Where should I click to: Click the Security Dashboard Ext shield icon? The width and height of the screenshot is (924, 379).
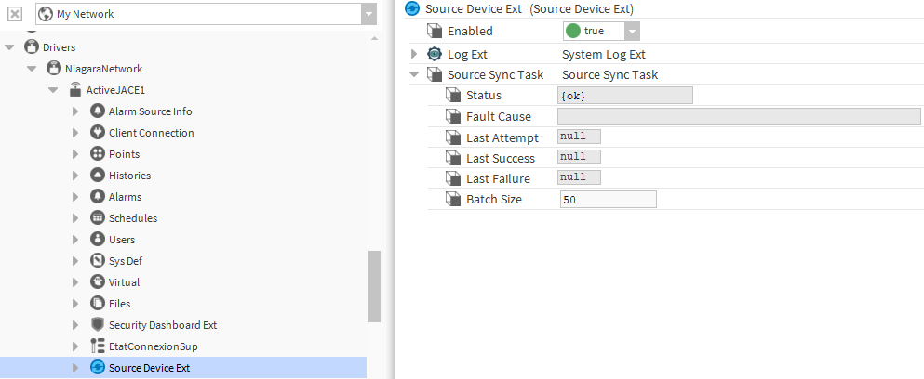[x=98, y=325]
